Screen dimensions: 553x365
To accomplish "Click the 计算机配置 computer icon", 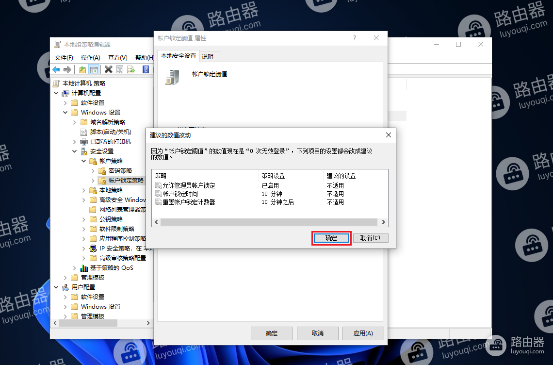I will tap(65, 93).
